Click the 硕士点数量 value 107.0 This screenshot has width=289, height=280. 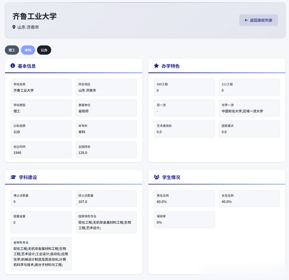(x=83, y=202)
